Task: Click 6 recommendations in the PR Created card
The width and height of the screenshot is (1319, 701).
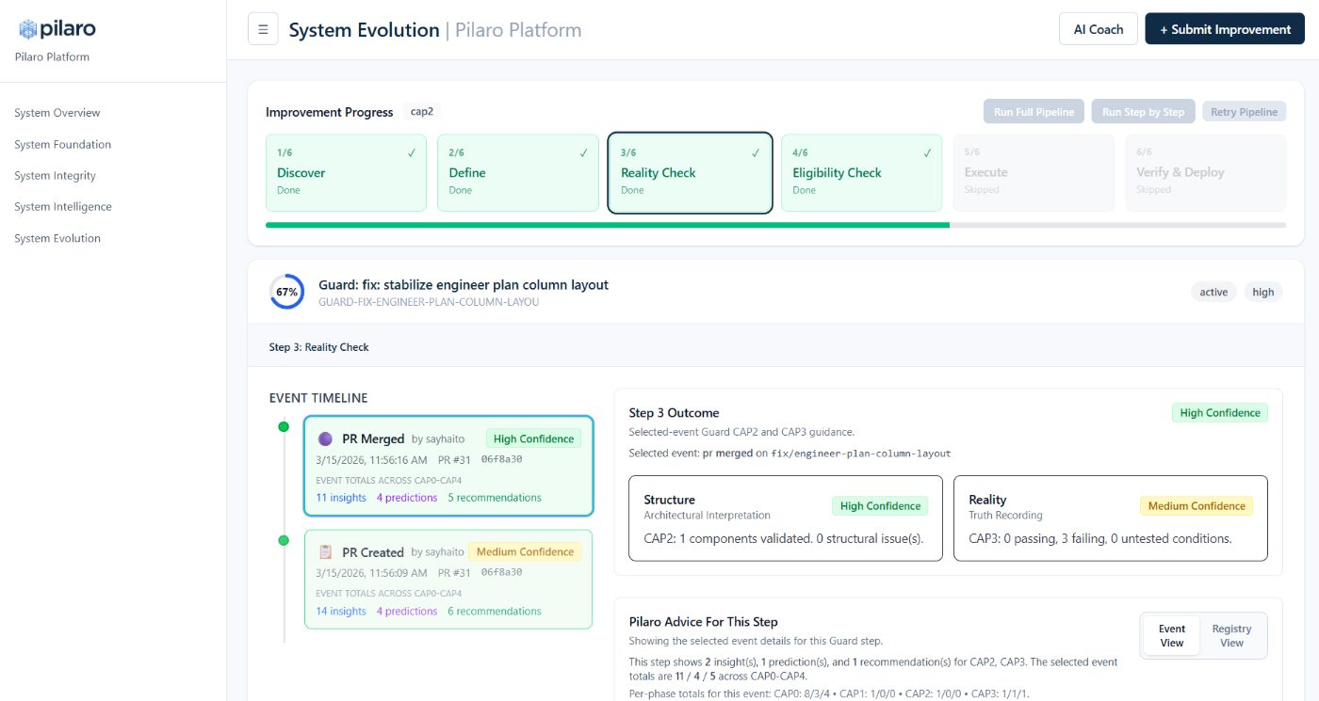Action: point(494,612)
